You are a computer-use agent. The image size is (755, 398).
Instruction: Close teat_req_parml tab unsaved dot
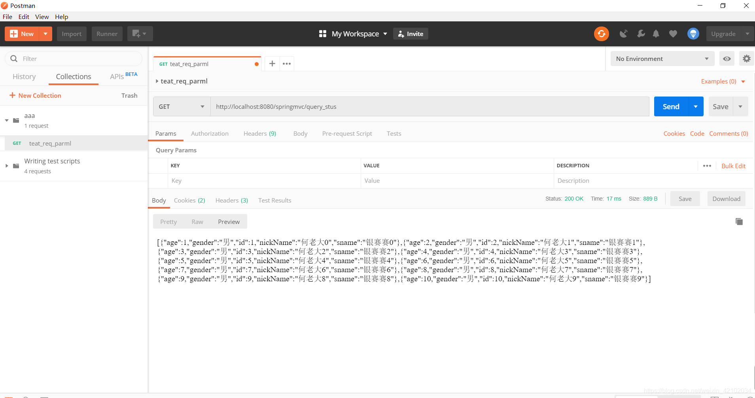pyautogui.click(x=257, y=64)
